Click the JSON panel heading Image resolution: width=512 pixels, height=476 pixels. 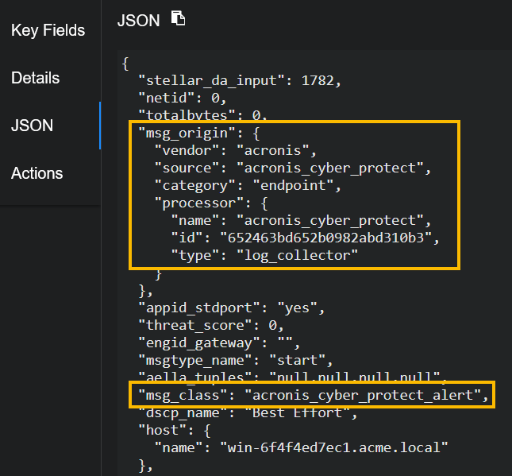137,21
